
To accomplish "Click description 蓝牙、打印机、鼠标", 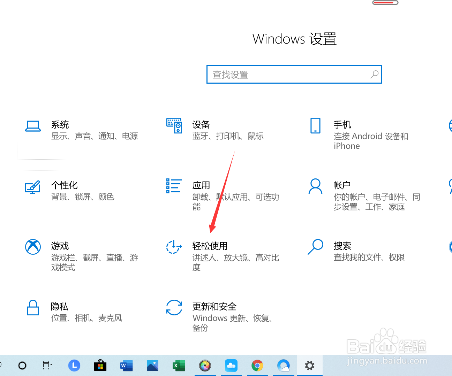I will pos(228,136).
